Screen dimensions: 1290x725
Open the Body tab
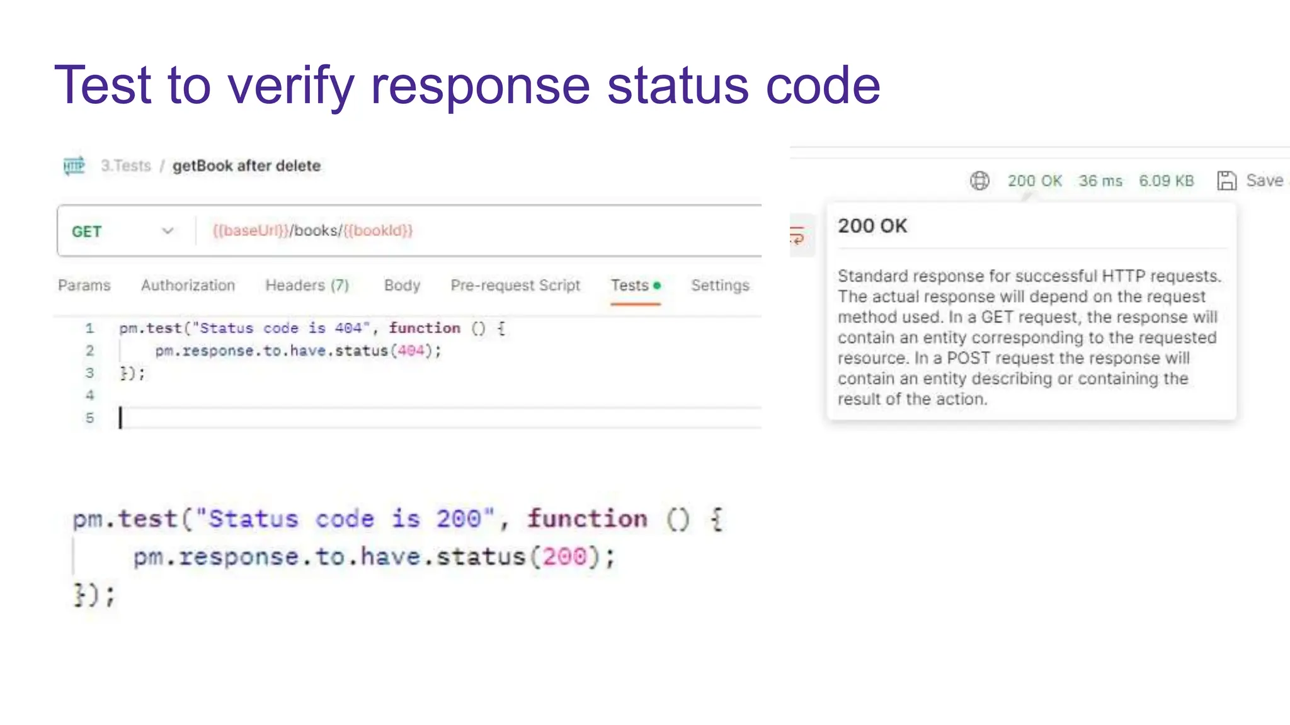(402, 285)
